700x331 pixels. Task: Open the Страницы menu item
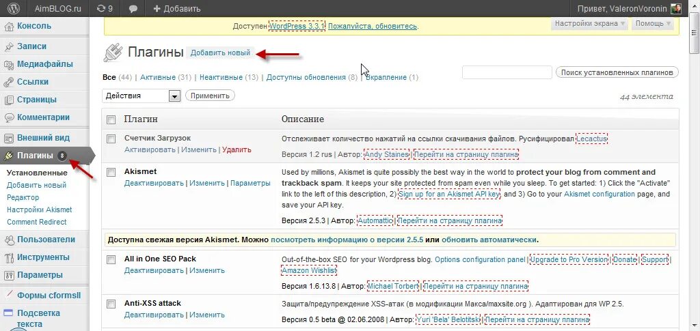point(37,100)
